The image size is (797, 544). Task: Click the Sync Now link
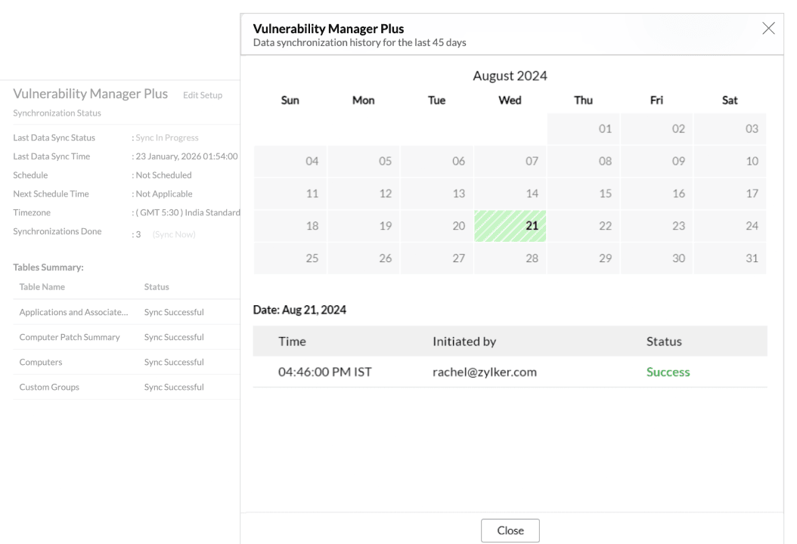coord(174,235)
